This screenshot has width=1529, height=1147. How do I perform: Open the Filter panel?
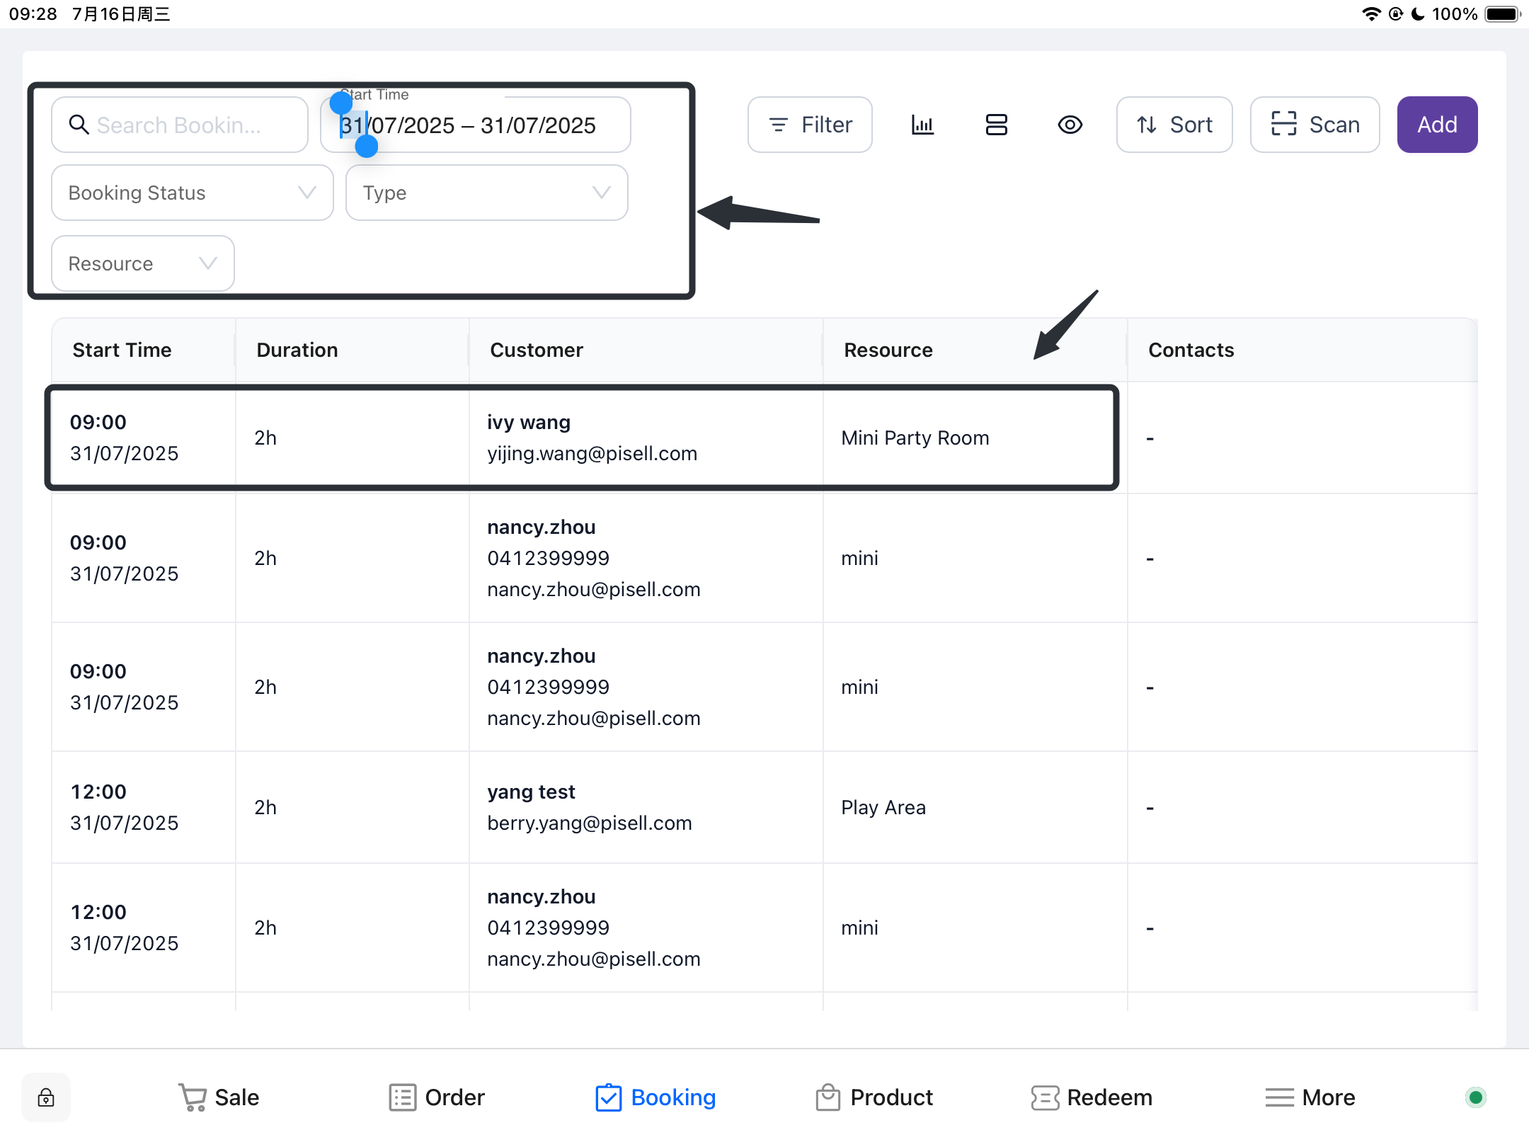tap(810, 125)
